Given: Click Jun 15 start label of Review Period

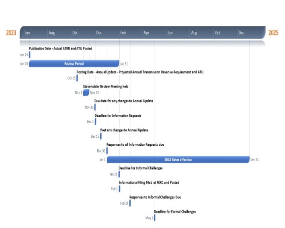Looking at the screenshot, I should pyautogui.click(x=24, y=64).
